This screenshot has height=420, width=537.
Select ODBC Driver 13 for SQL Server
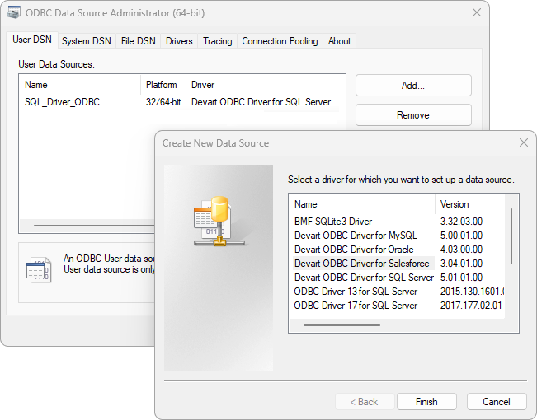[x=356, y=292]
